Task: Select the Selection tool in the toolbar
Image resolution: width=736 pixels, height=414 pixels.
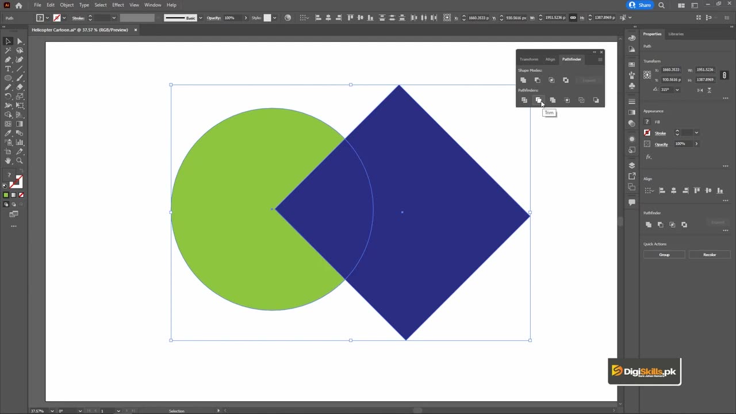Action: click(8, 41)
